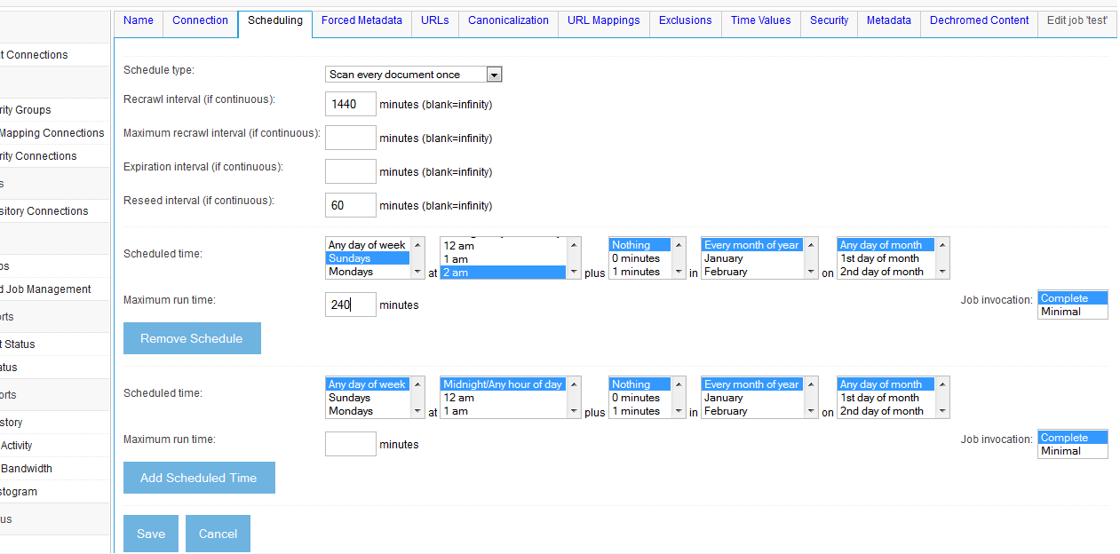The width and height of the screenshot is (1120, 554).
Task: Click the Recrawl interval input field
Action: point(350,104)
